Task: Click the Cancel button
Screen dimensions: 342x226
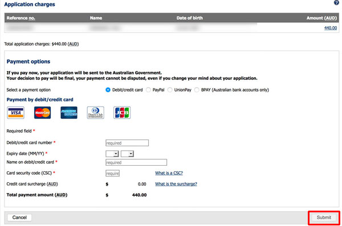Action: [19, 217]
